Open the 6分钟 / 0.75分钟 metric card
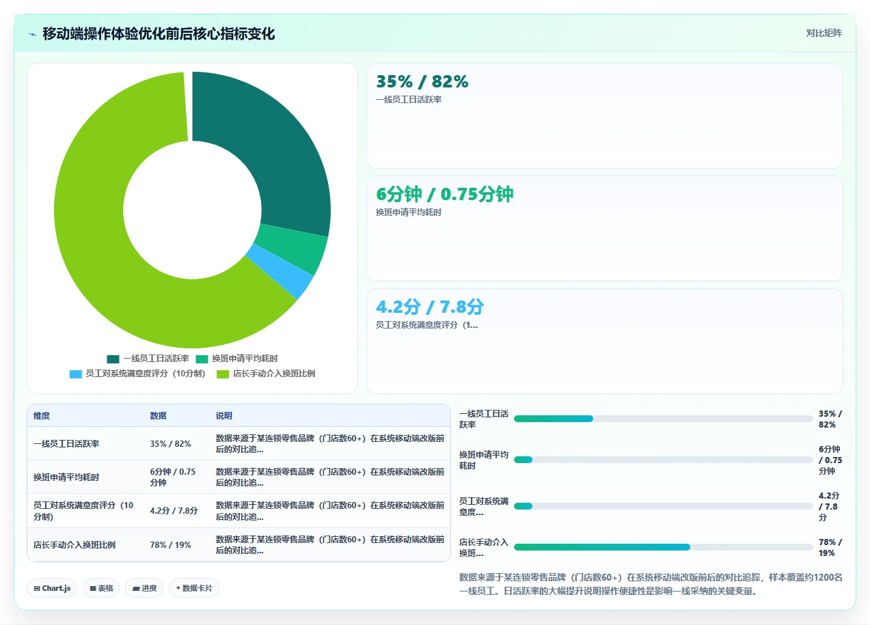The height and width of the screenshot is (625, 870). [605, 228]
